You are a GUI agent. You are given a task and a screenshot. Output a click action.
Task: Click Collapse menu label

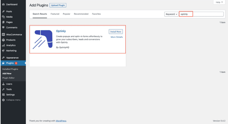point(13,100)
